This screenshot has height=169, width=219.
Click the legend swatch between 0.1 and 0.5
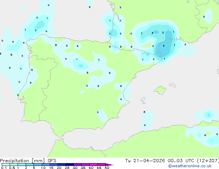point(6,165)
